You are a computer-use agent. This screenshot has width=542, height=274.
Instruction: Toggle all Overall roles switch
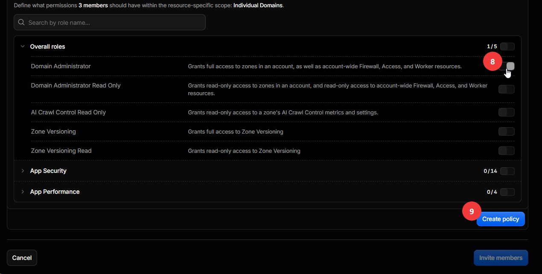coord(507,47)
